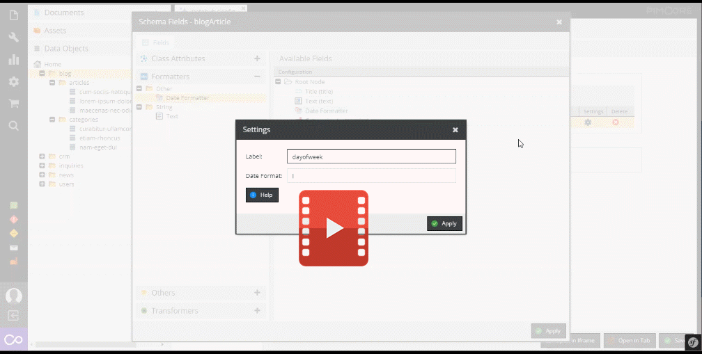Apply the Settings dialog changes
Viewport: 702px width, 354px height.
click(x=444, y=223)
